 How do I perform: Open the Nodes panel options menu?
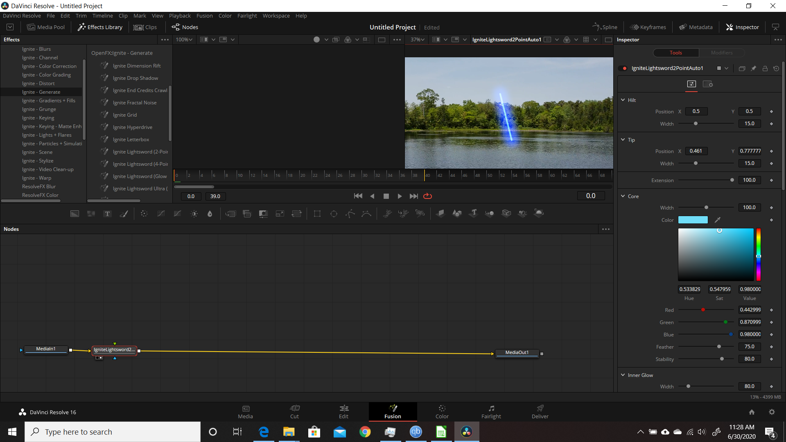(606, 229)
